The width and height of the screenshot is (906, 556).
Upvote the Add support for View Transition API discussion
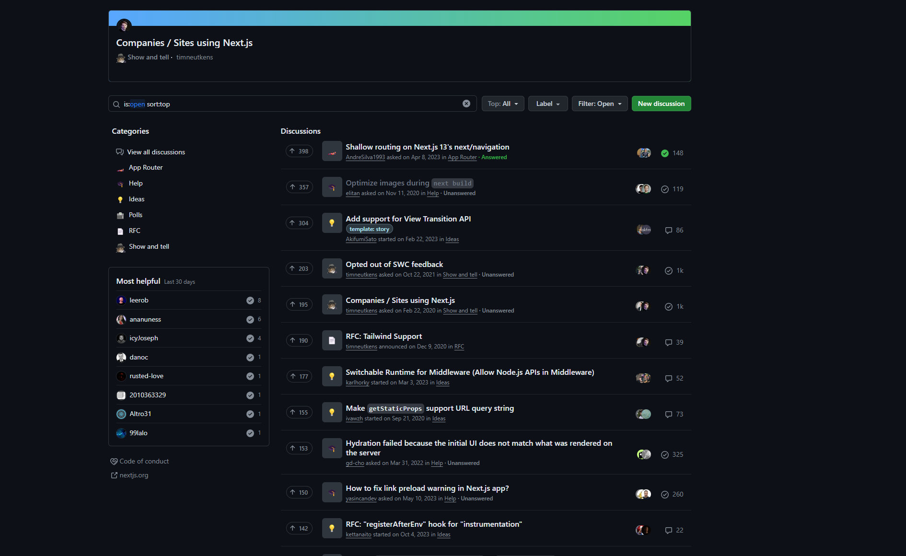(x=299, y=223)
